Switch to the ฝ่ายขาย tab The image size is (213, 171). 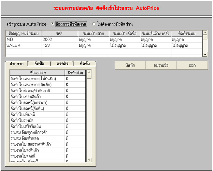pos(16,63)
